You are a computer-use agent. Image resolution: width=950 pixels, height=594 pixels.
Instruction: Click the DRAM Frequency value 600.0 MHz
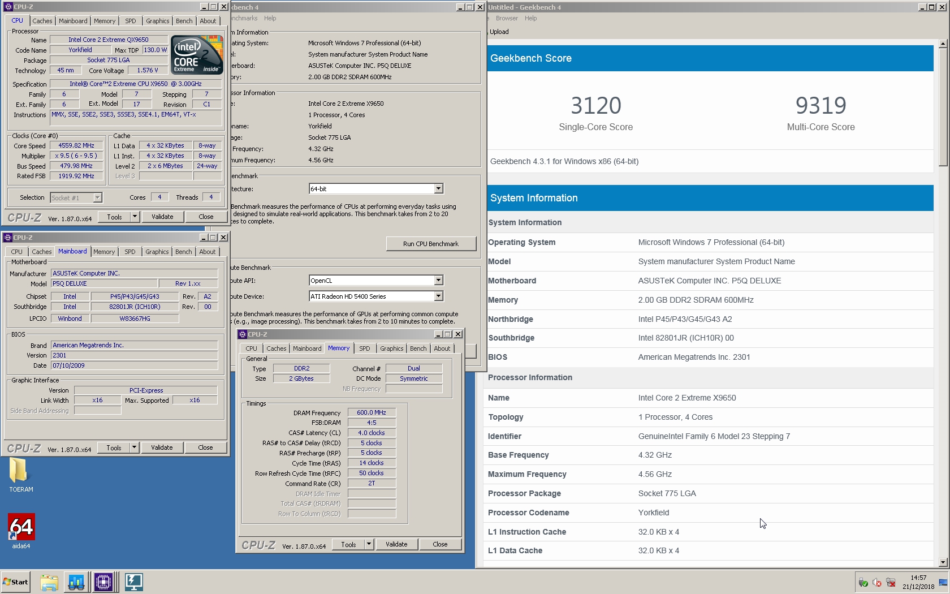[372, 412]
